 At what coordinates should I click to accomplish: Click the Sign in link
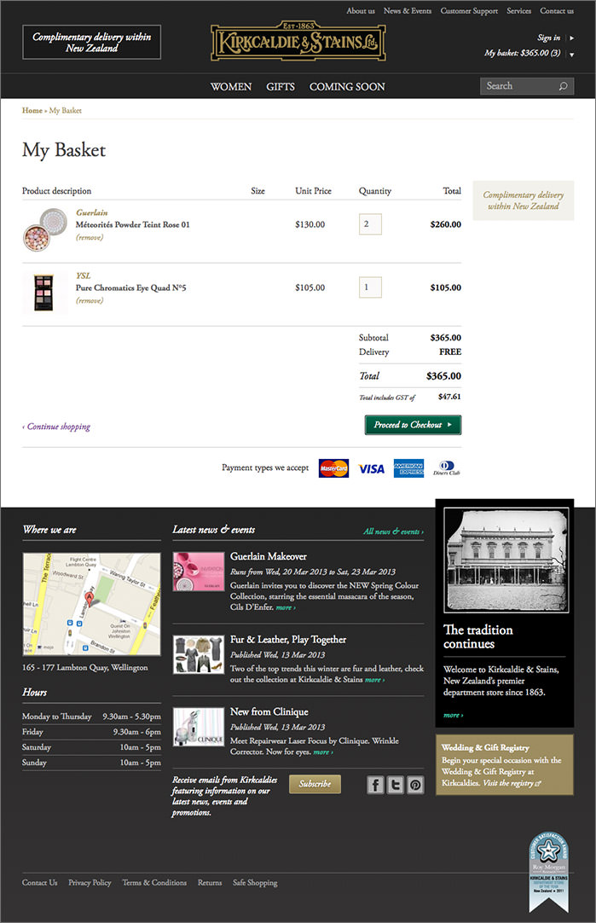click(x=548, y=38)
